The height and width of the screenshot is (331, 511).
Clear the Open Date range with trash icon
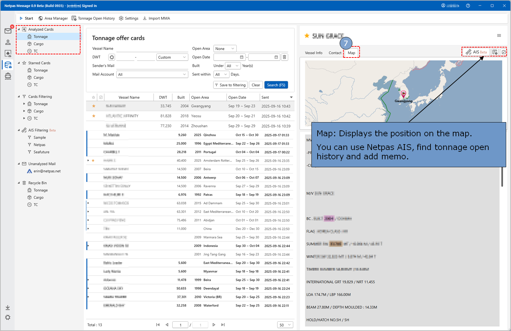click(x=285, y=57)
